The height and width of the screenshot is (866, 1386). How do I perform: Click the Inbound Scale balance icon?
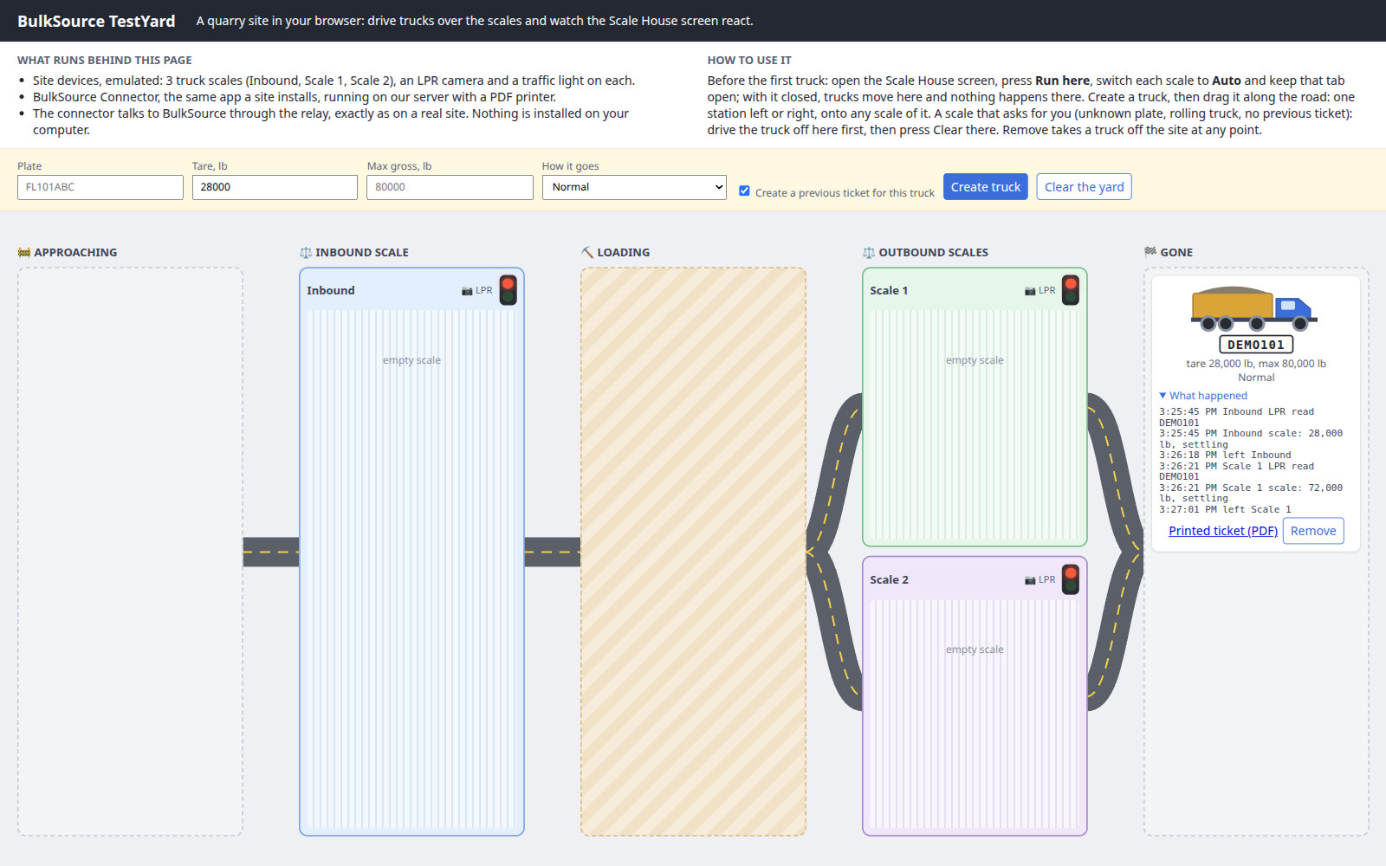point(306,252)
